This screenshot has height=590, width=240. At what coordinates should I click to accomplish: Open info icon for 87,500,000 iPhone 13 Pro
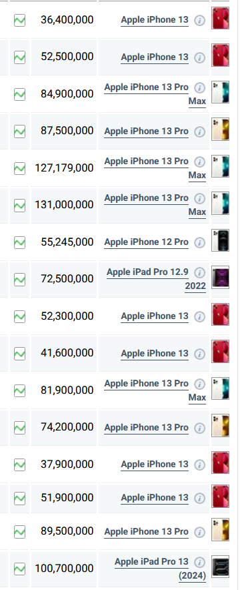click(x=200, y=131)
